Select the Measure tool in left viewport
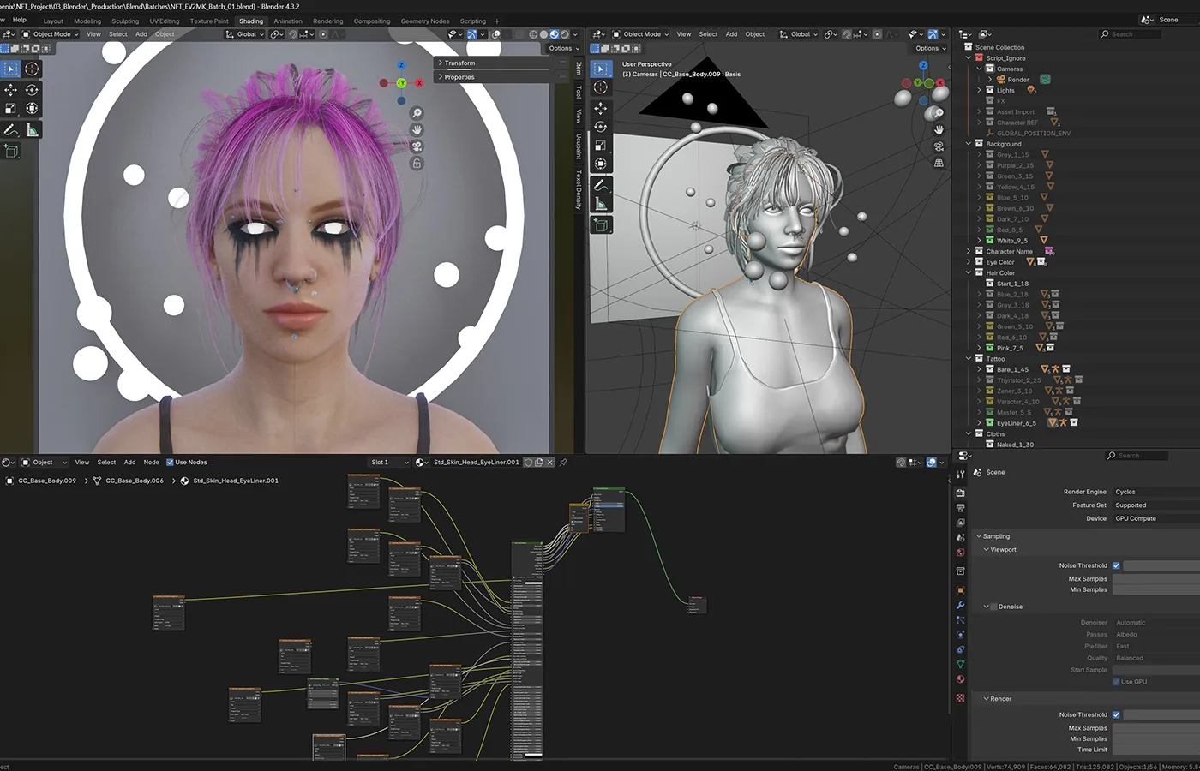Image resolution: width=1200 pixels, height=771 pixels. [32, 130]
